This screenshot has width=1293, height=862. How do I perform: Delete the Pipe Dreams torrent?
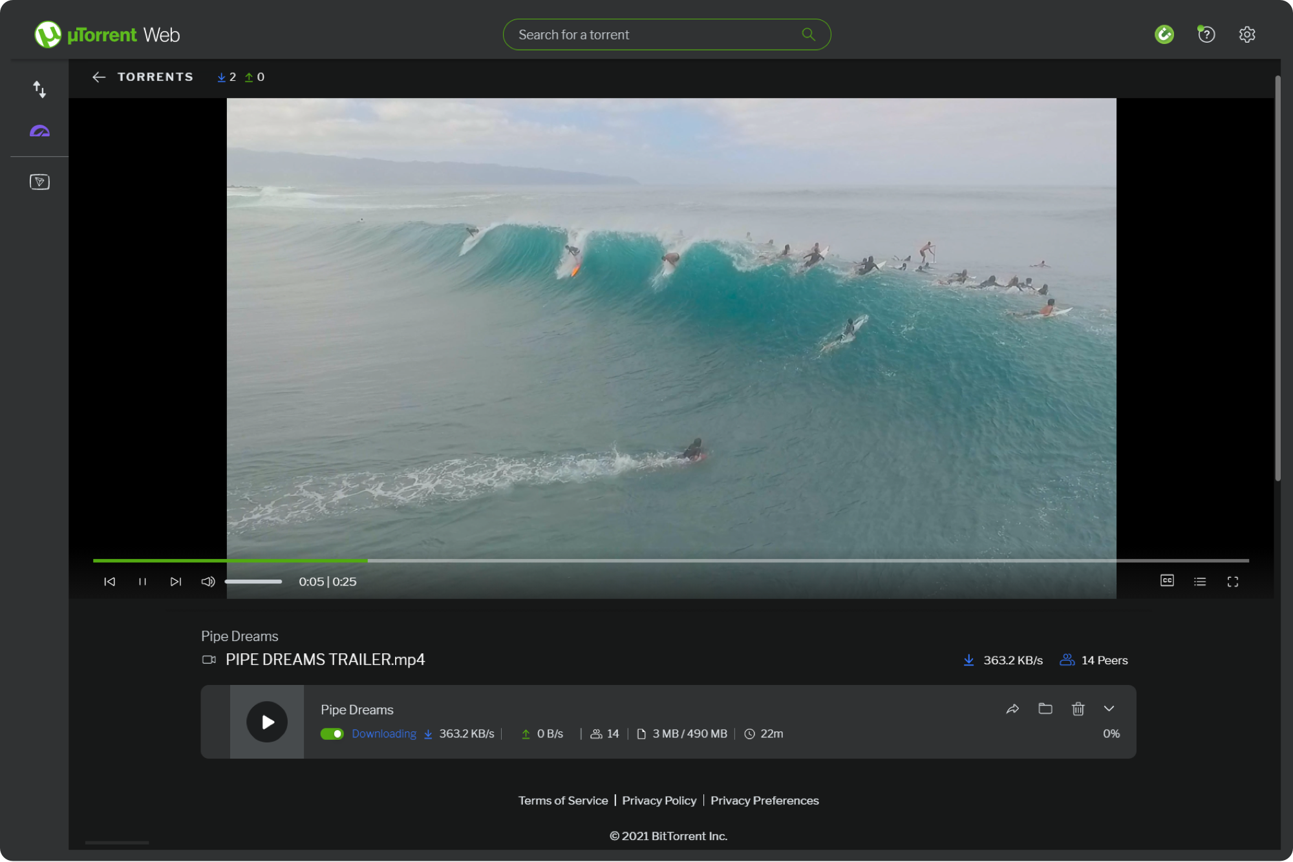[x=1078, y=709]
